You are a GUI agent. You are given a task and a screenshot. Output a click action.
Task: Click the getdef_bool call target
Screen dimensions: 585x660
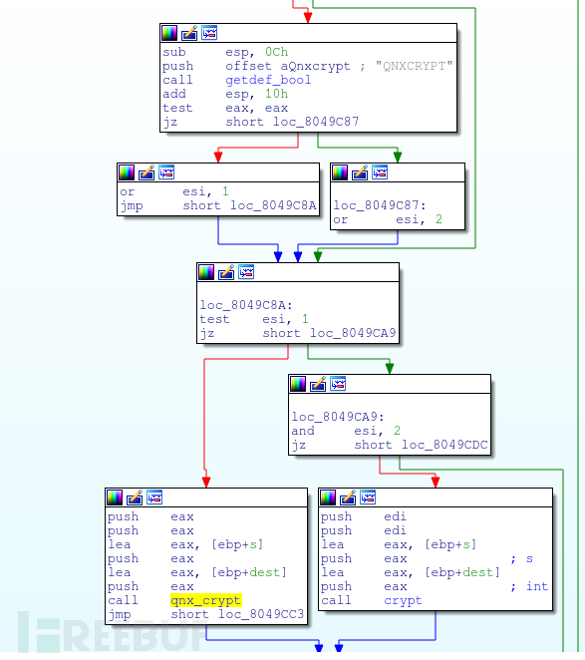click(x=268, y=80)
